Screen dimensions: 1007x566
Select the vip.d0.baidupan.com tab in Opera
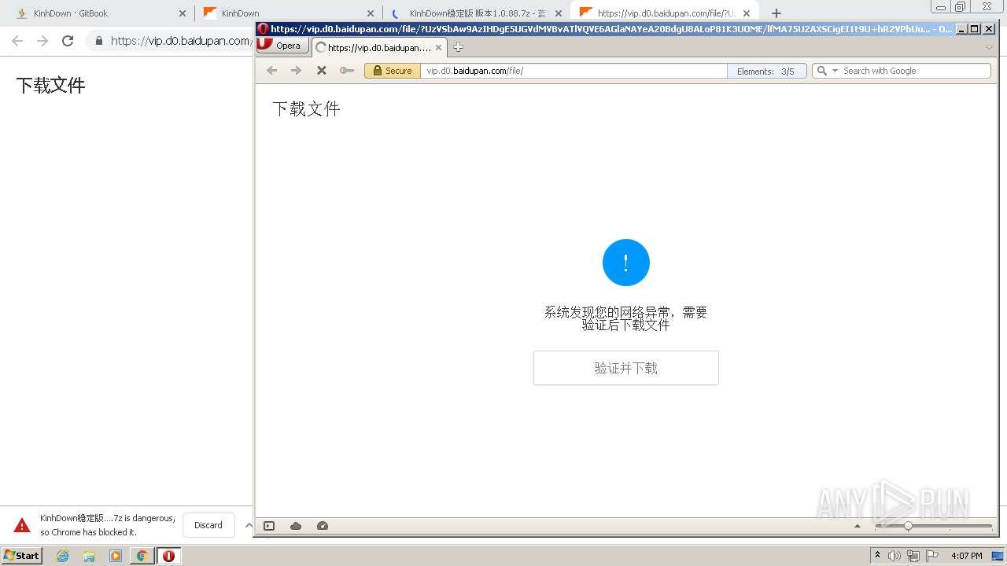point(380,48)
